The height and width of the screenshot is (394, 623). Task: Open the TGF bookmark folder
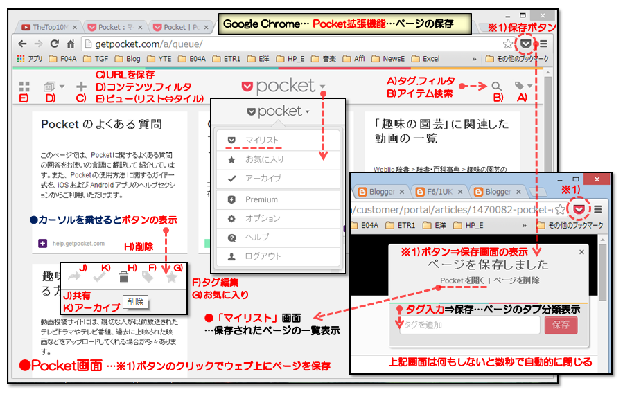(96, 59)
